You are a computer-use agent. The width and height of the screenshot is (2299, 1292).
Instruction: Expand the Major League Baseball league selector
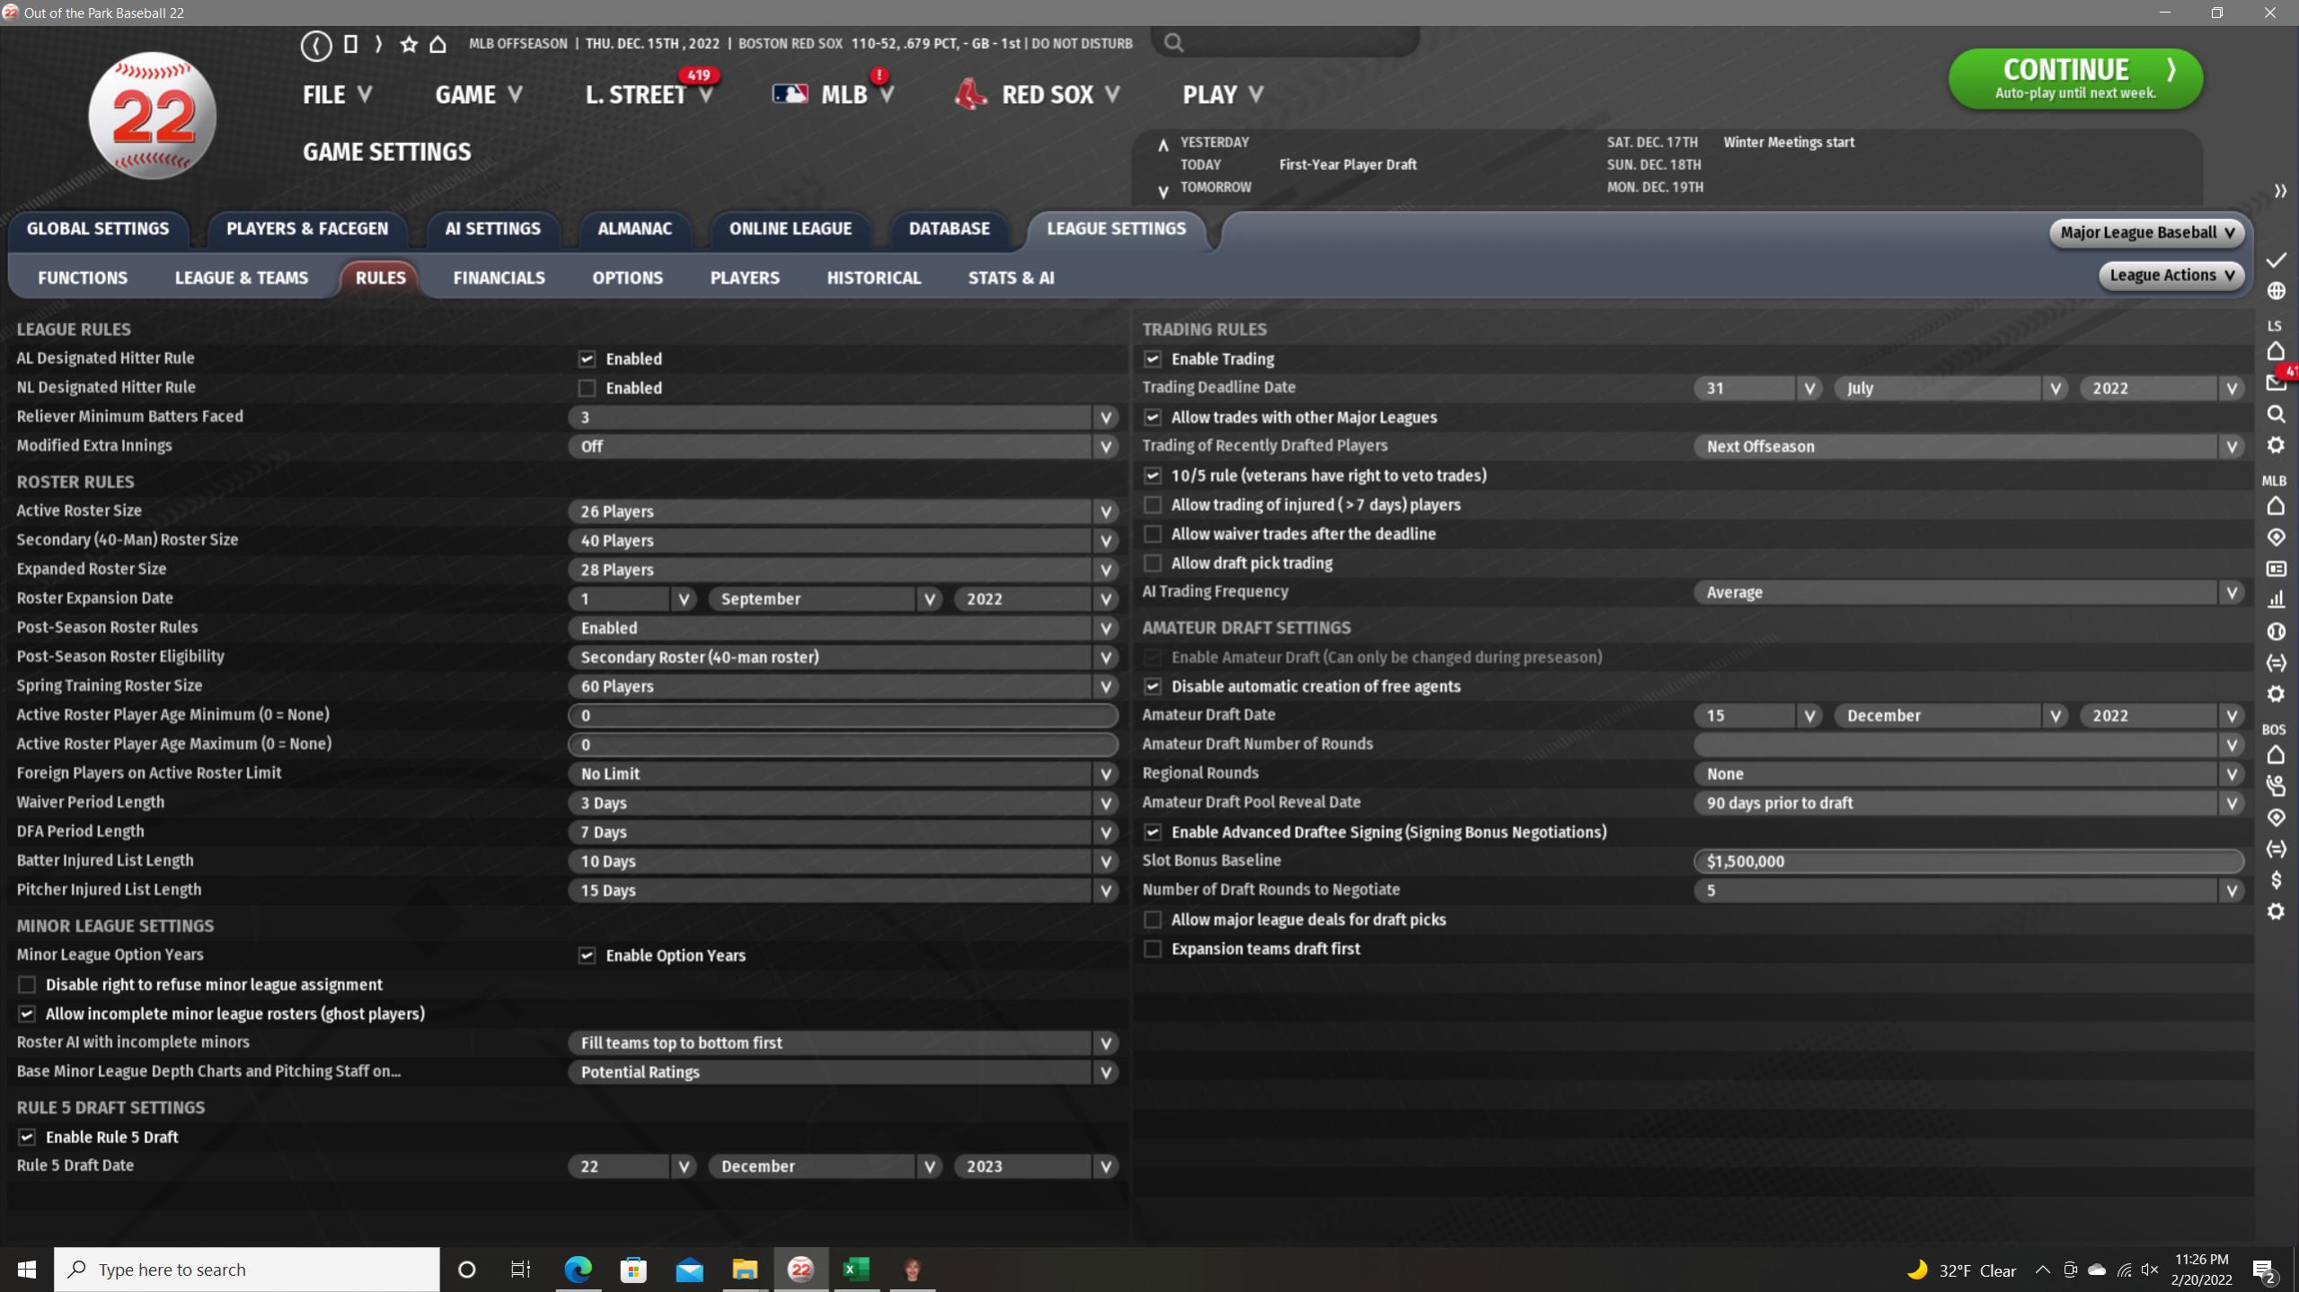2146,233
